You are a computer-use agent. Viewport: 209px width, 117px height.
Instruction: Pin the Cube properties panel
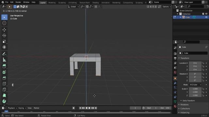click(x=206, y=47)
